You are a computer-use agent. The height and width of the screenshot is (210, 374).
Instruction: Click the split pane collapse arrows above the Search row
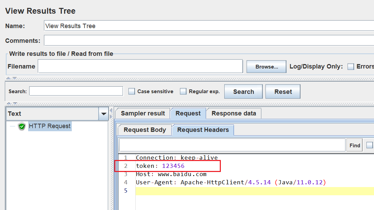(x=11, y=78)
